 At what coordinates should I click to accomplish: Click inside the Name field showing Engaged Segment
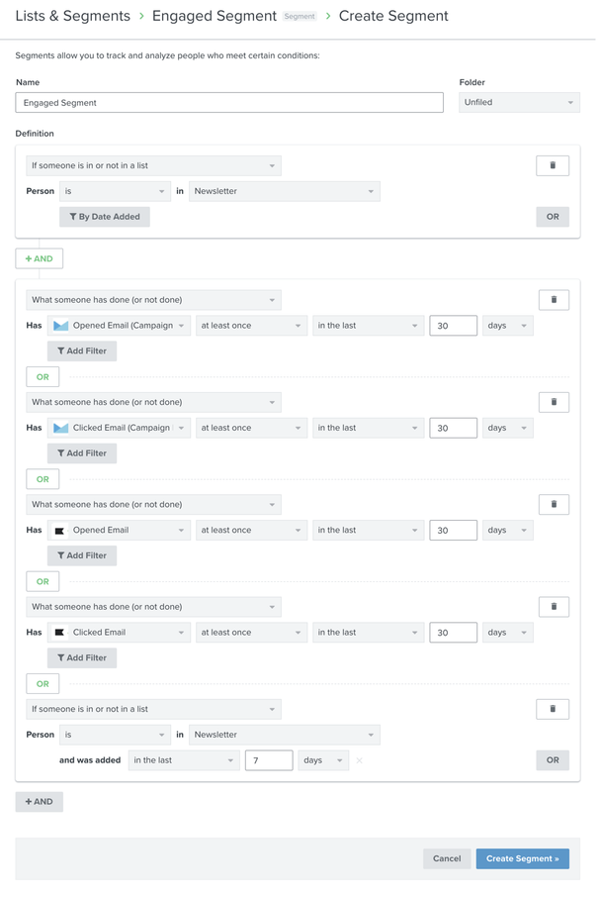[227, 102]
